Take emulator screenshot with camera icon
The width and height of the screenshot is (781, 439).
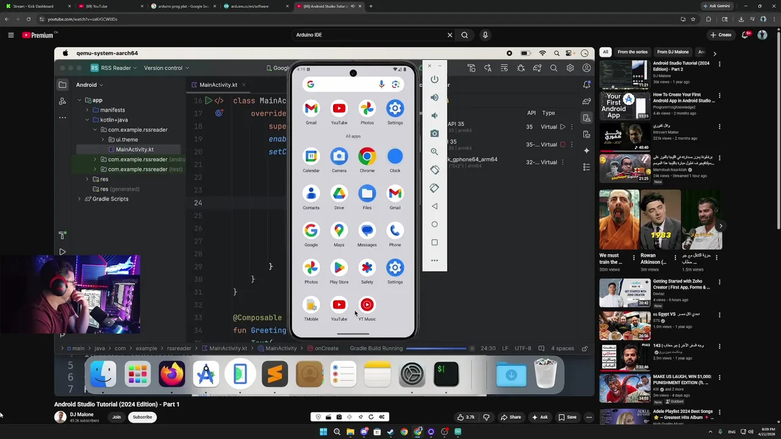[434, 134]
